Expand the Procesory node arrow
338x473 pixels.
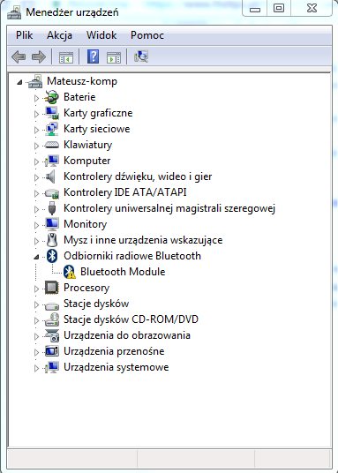click(36, 289)
